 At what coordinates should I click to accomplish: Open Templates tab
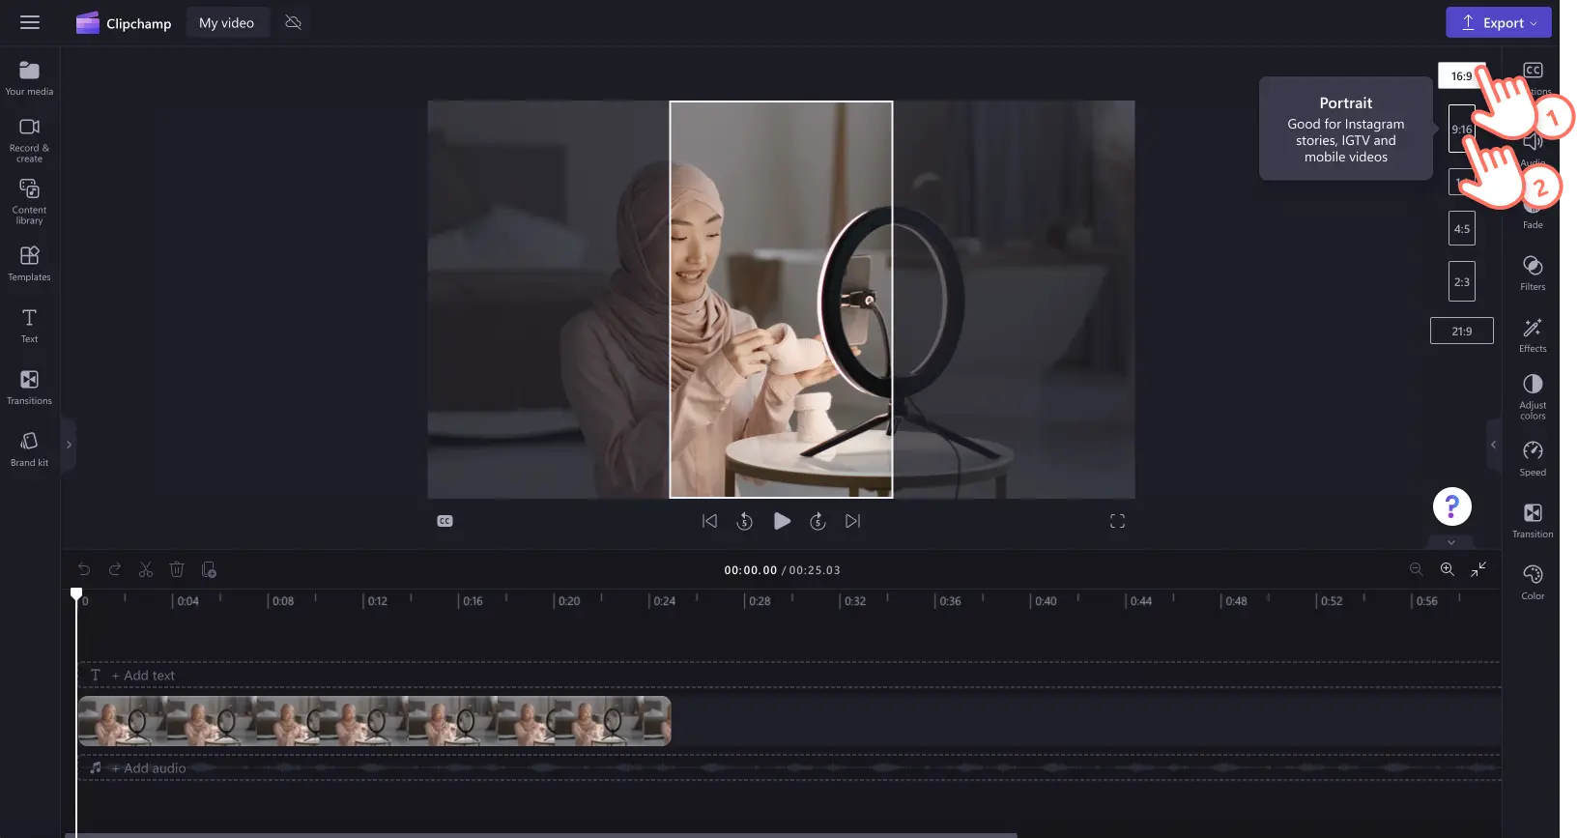click(x=30, y=264)
